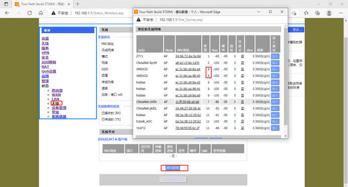Open the tab actions icon at top-left
348x187 pixels.
coord(6,4)
